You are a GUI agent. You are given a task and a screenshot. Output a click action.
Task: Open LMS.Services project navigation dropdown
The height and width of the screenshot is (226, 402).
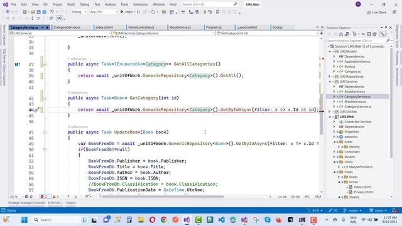60,33
